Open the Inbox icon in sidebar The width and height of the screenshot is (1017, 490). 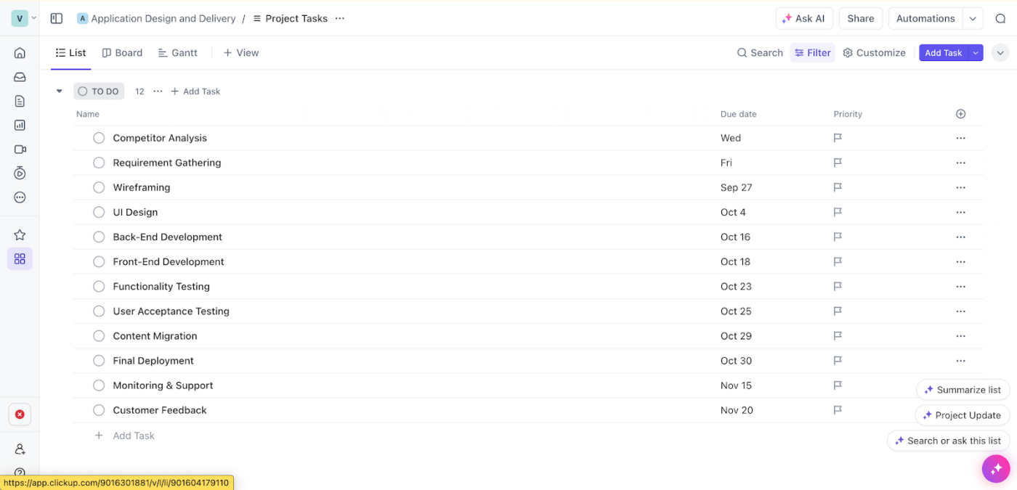(20, 77)
